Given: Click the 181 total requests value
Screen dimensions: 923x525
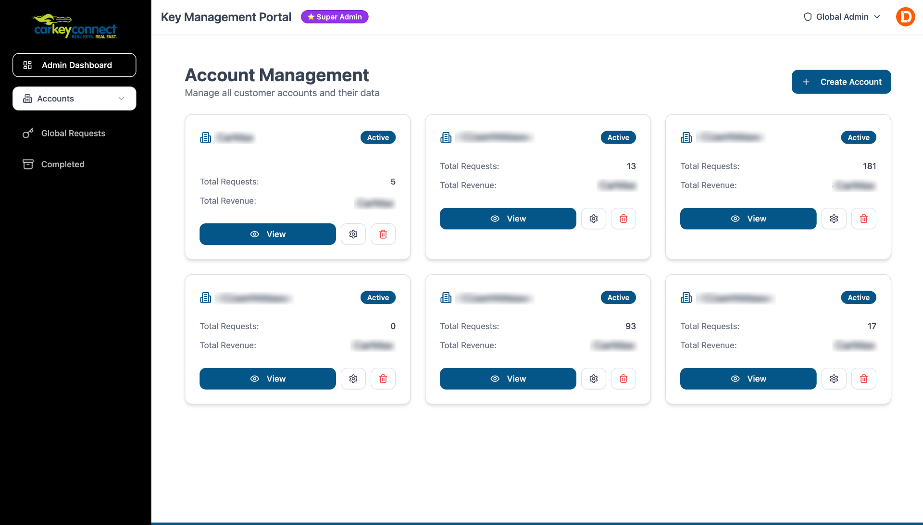Looking at the screenshot, I should coord(869,166).
